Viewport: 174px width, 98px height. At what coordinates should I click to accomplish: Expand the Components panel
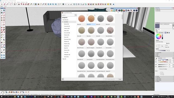tap(164, 53)
